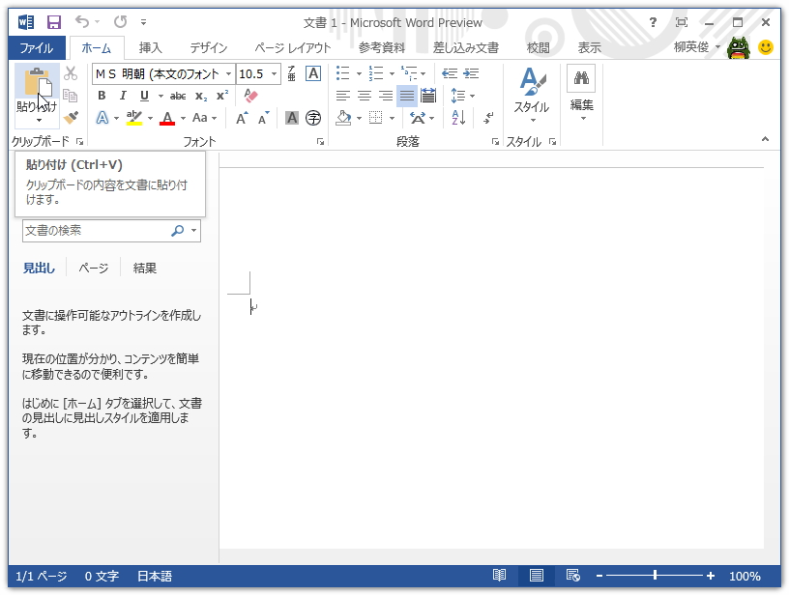The image size is (789, 595).
Task: Open the Find (検索) tool in 編集
Action: point(579,78)
